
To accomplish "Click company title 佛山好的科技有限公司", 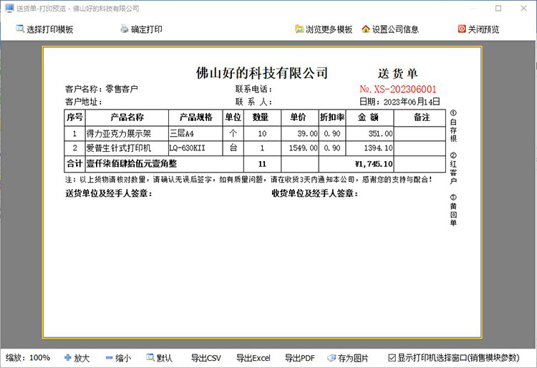I will click(x=262, y=73).
